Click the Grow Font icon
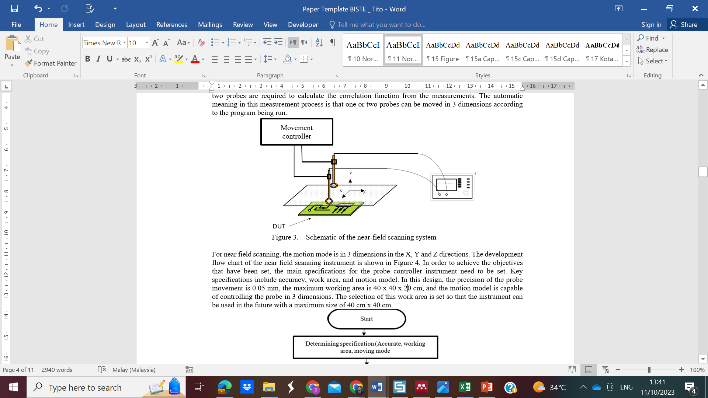This screenshot has height=398, width=708. (155, 43)
